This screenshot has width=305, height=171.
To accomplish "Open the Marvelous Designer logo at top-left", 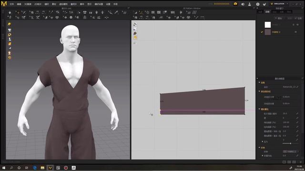I will 4,4.
